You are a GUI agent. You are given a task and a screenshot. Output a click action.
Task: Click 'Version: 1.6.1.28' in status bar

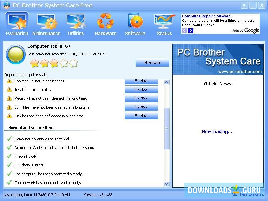pyautogui.click(x=98, y=195)
